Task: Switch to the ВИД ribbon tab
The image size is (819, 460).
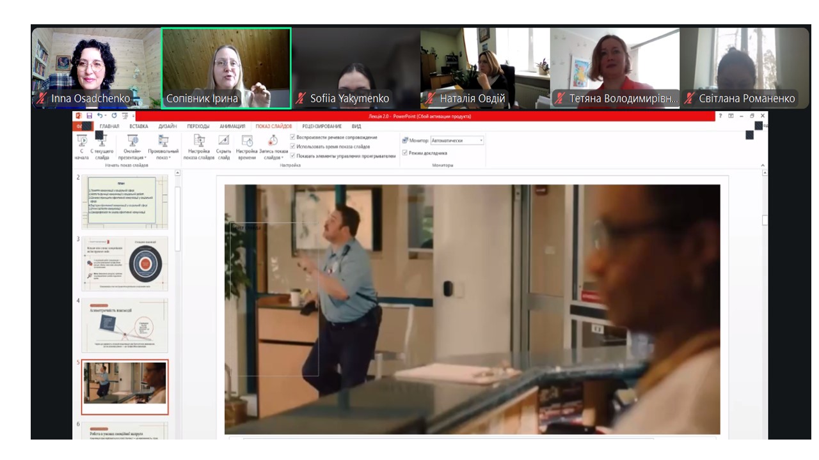Action: pos(356,126)
